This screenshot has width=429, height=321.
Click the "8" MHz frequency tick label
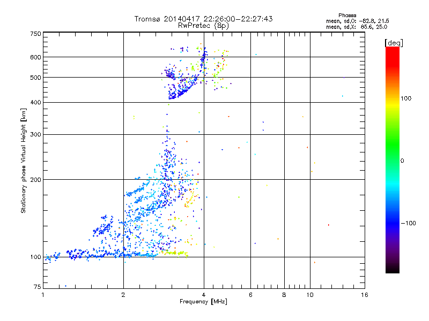(x=284, y=295)
